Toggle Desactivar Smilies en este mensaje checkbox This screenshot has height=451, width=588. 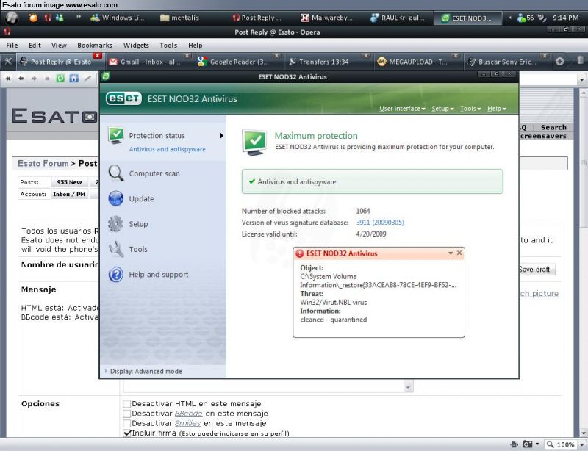(126, 423)
